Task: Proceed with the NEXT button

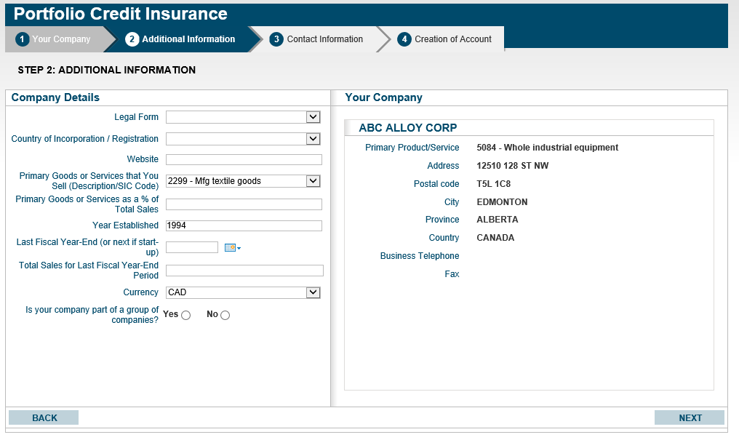Action: 690,418
